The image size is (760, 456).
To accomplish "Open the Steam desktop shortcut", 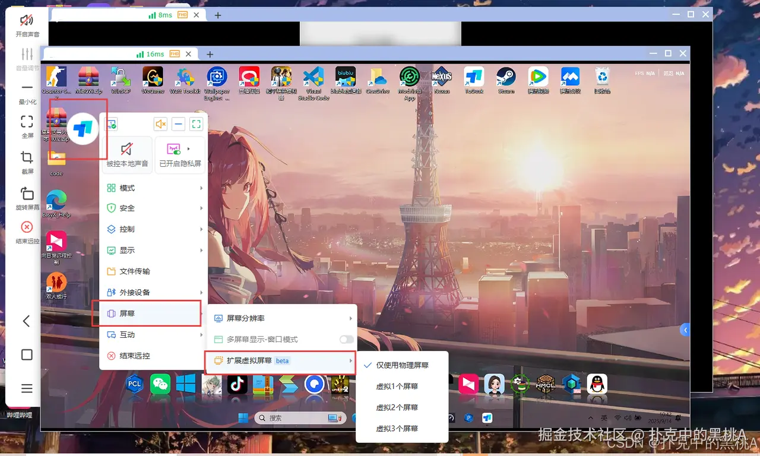I will [x=506, y=80].
